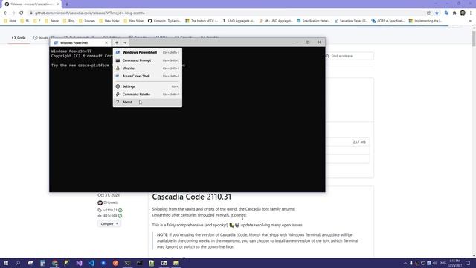The image size is (476, 268).
Task: Open the Chrome extensions puzzle icon
Action: [454, 13]
